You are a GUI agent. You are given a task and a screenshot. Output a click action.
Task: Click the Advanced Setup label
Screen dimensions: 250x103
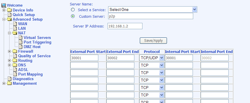[28, 19]
